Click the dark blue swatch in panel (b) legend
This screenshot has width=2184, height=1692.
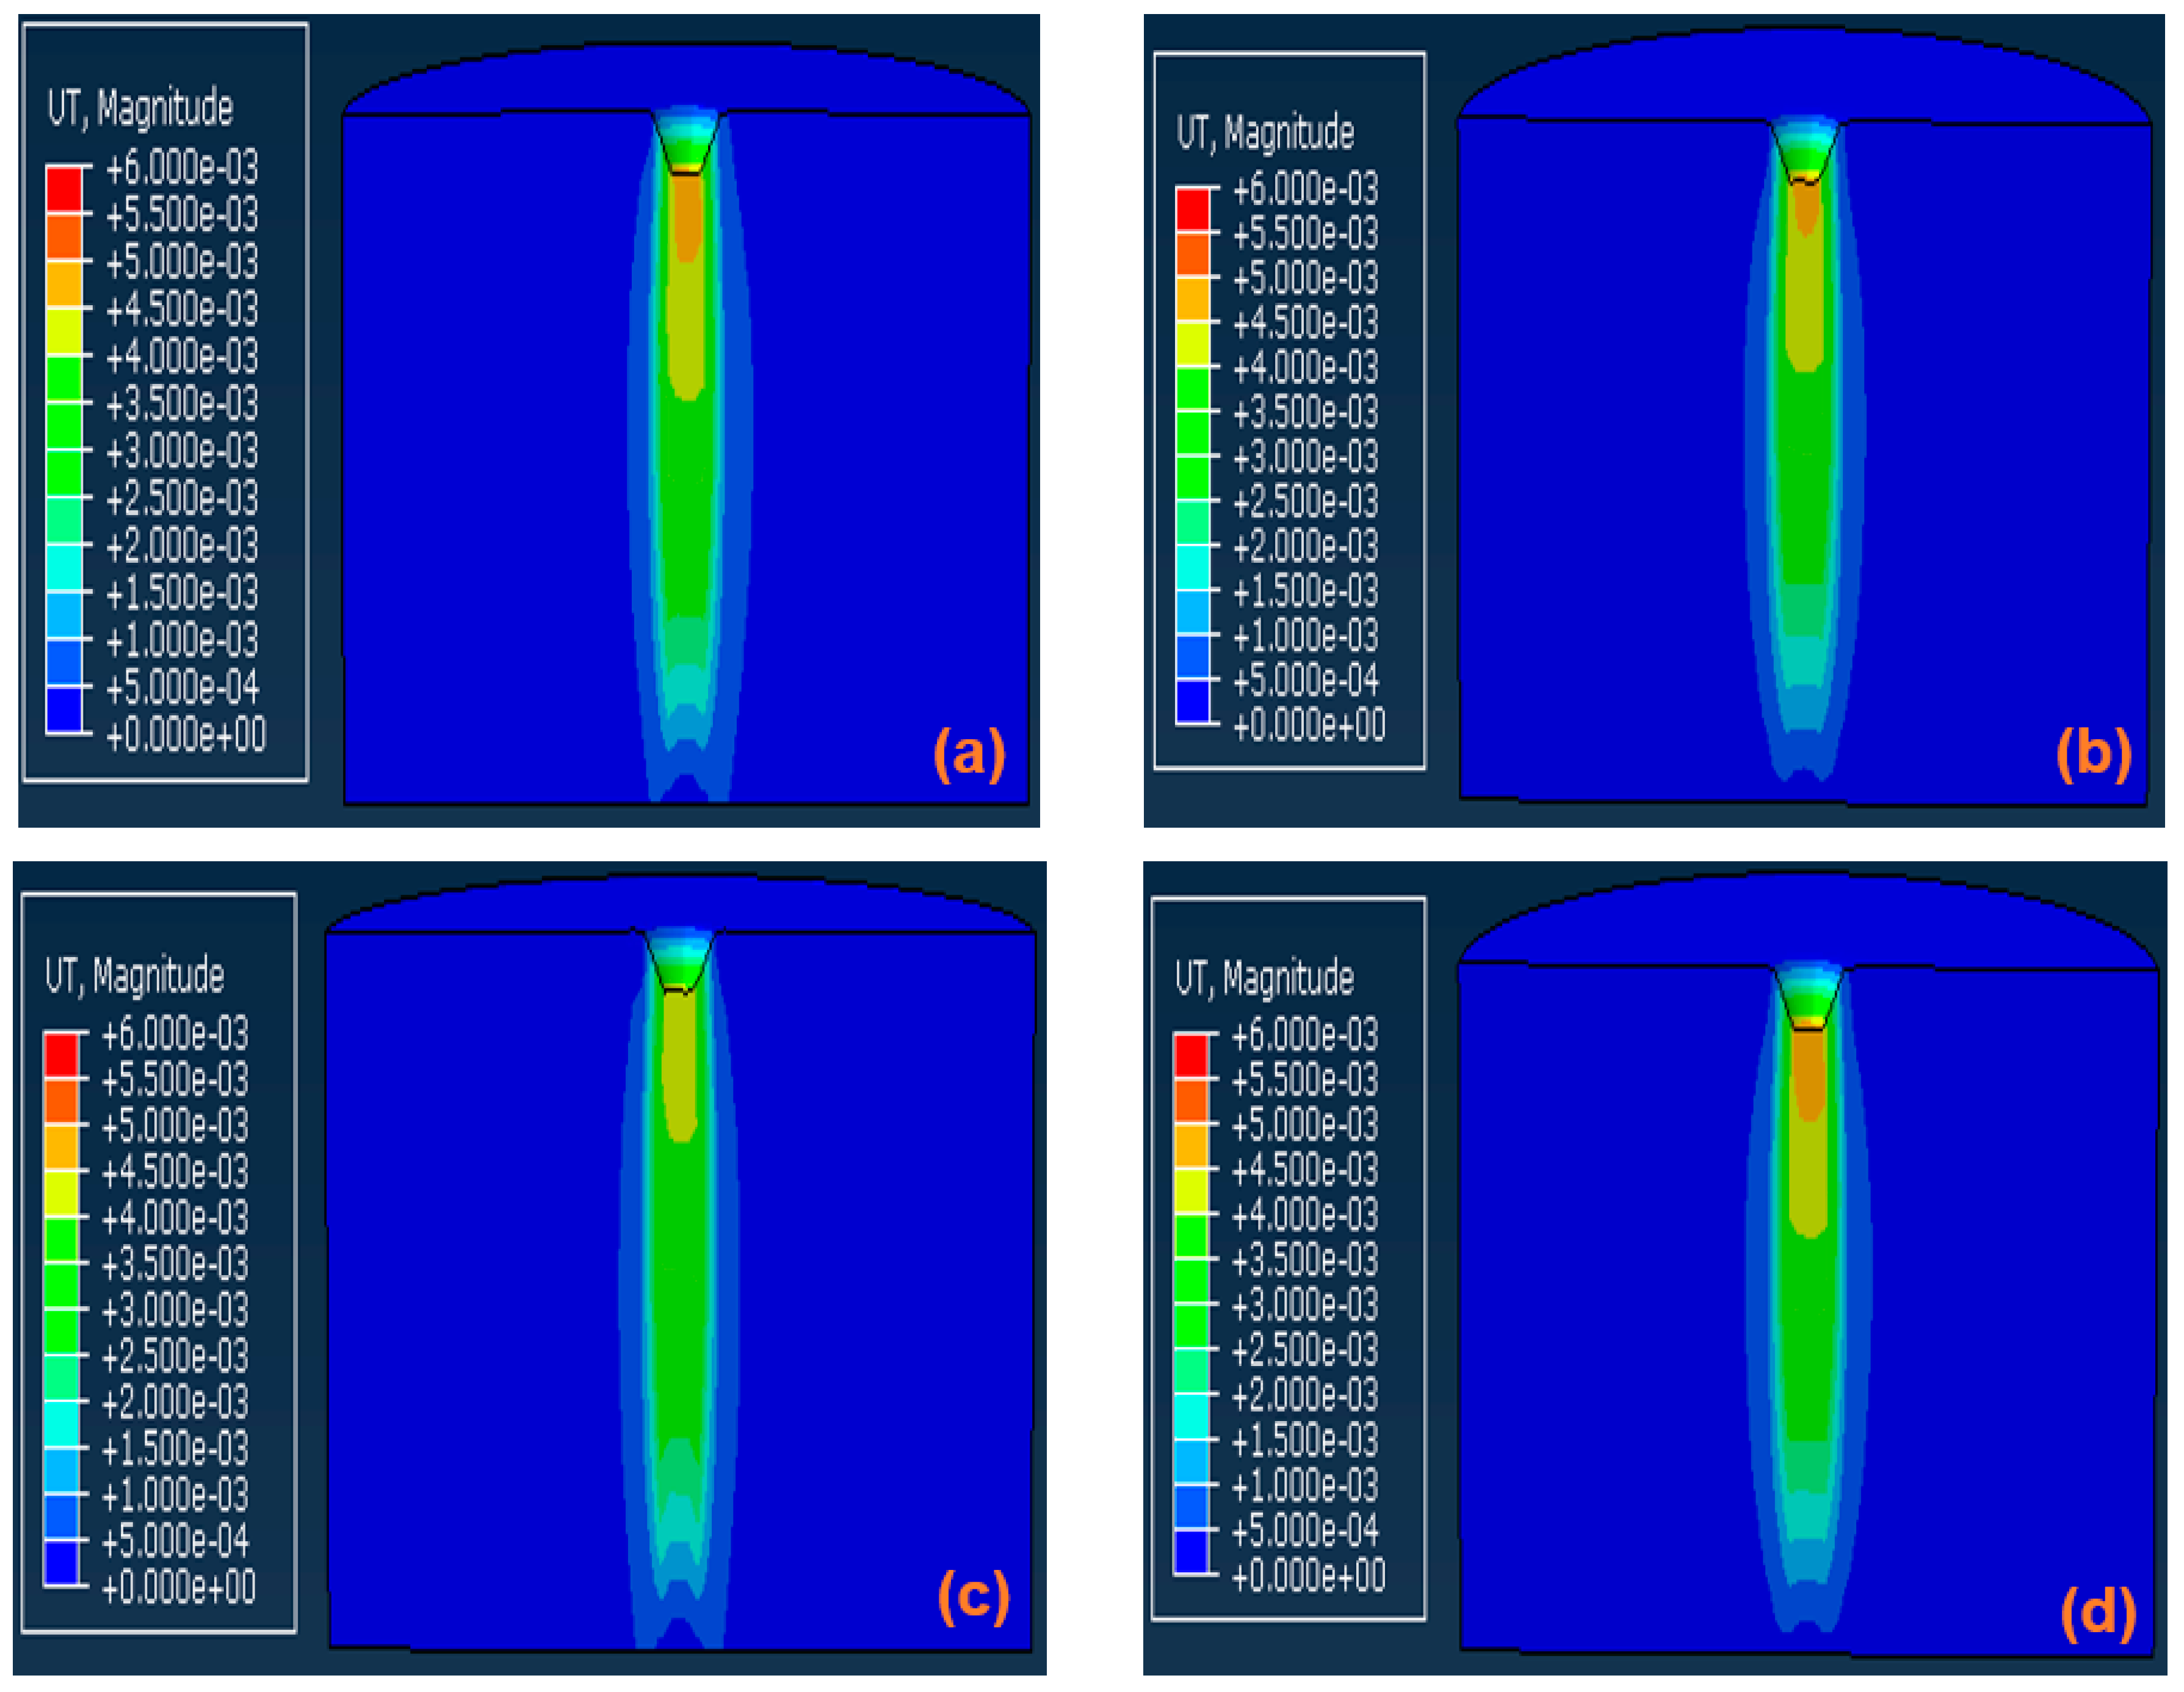coord(1192,702)
